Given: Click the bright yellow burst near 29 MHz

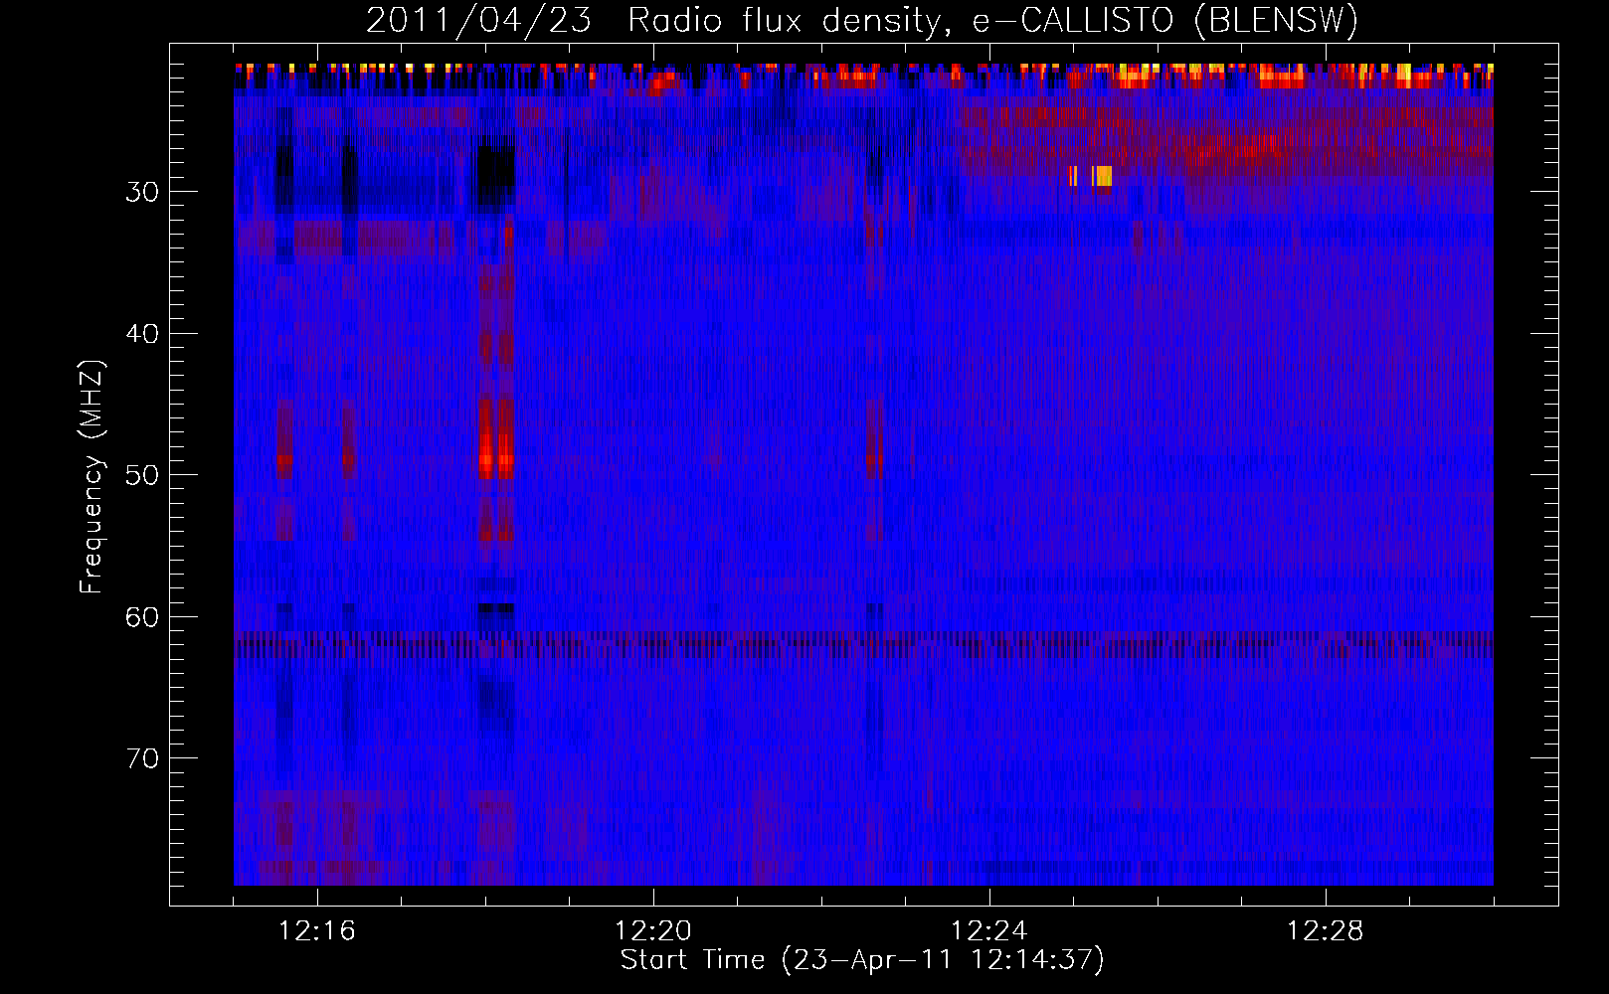Looking at the screenshot, I should click(1091, 176).
